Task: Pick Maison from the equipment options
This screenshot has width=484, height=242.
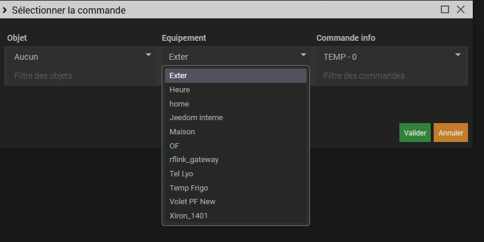Action: pos(235,132)
